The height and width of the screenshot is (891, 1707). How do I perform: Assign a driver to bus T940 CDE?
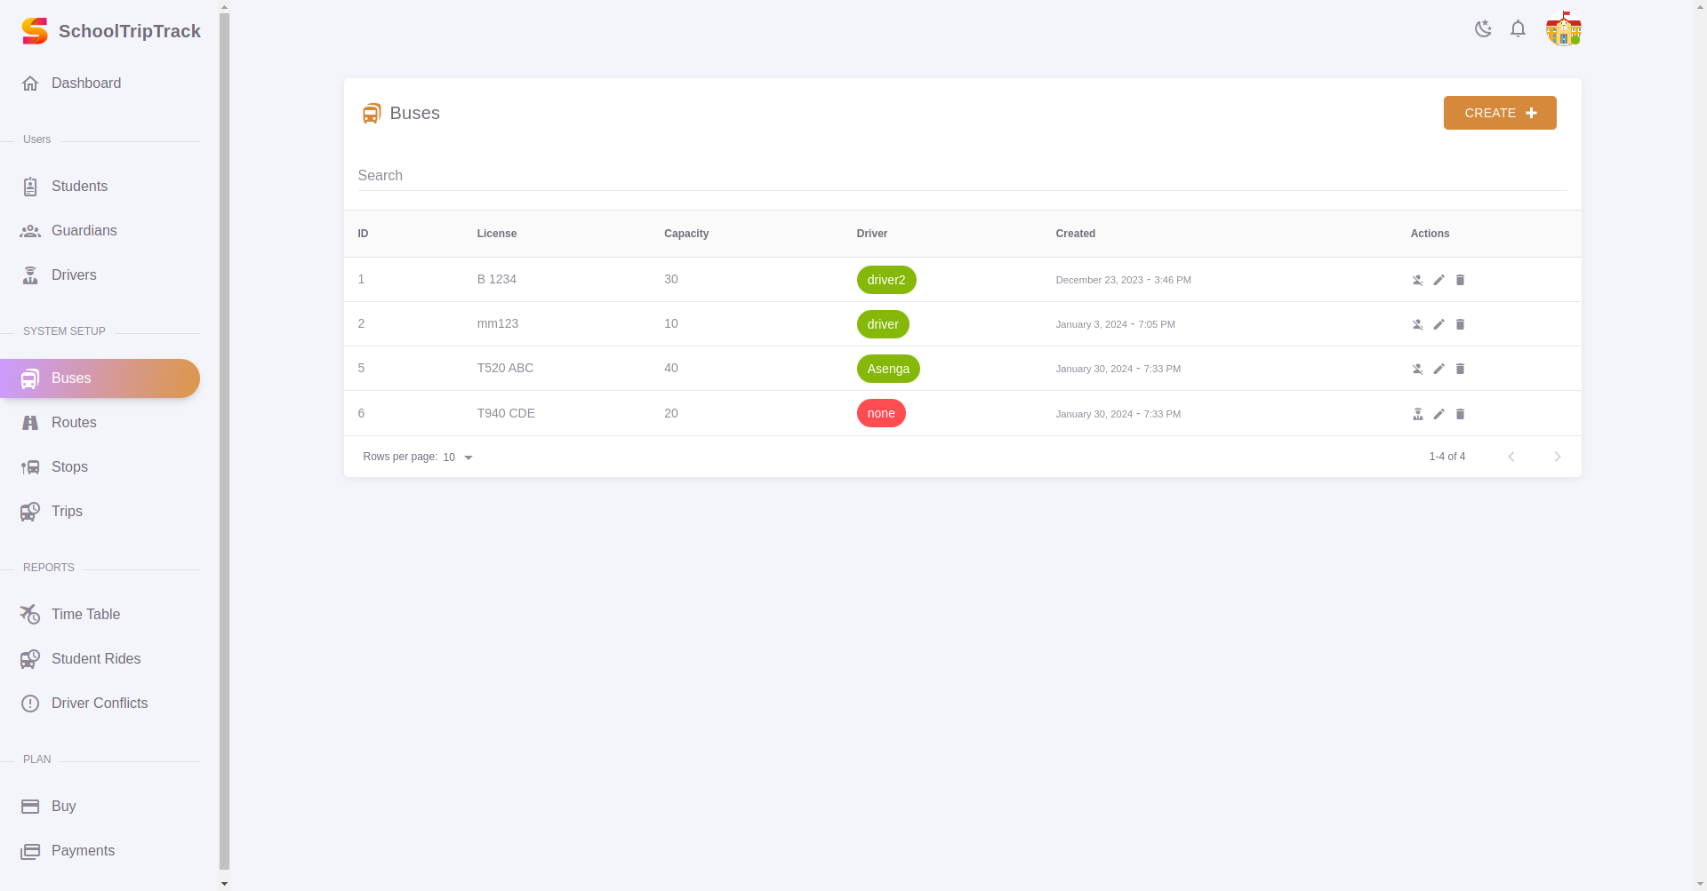[1417, 414]
